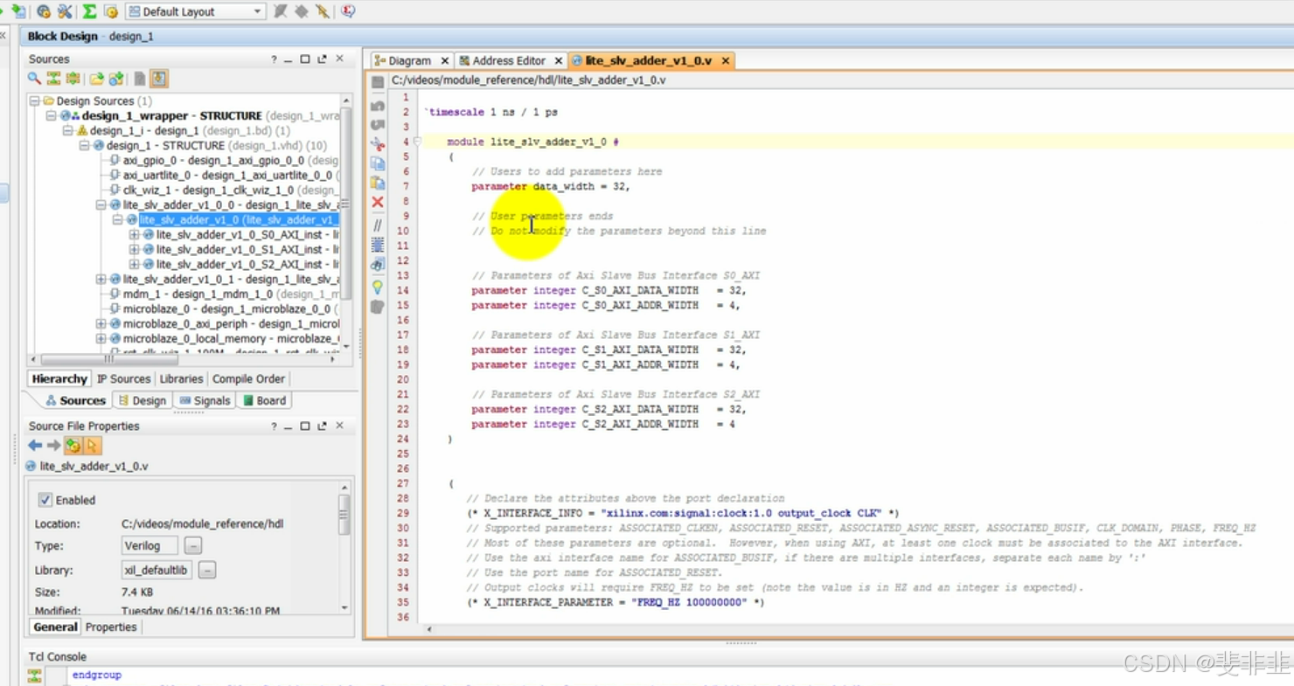The image size is (1294, 686).
Task: Close the lite_slv_adder_v1_0.v tab
Action: 725,60
